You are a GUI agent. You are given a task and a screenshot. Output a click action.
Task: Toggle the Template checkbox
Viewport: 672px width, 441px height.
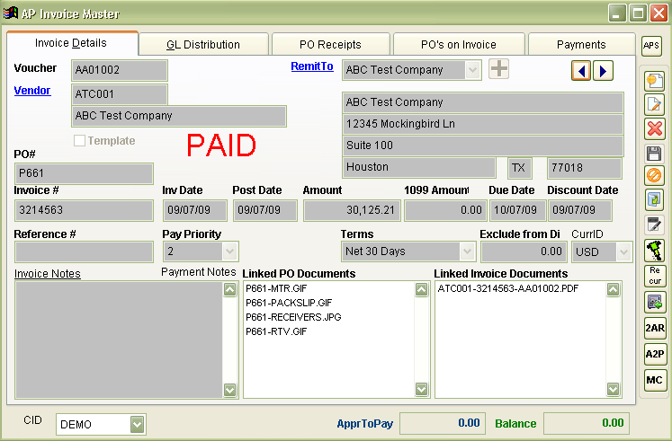tap(80, 141)
